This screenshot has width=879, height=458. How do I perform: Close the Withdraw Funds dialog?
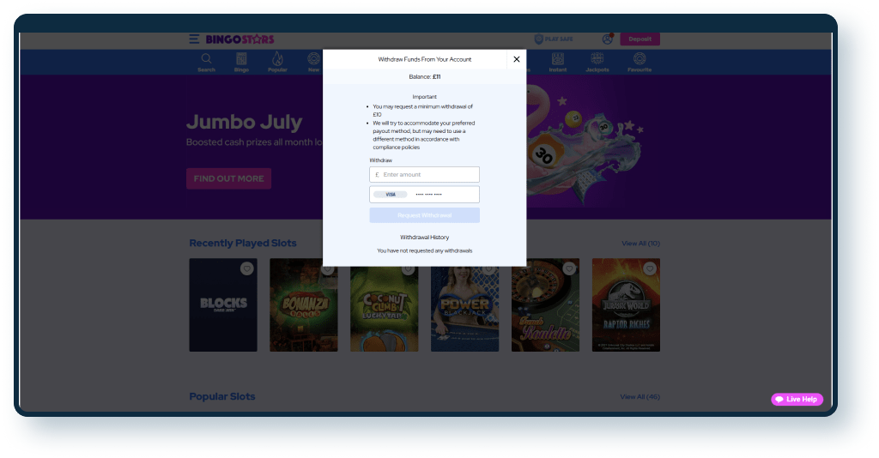(516, 59)
